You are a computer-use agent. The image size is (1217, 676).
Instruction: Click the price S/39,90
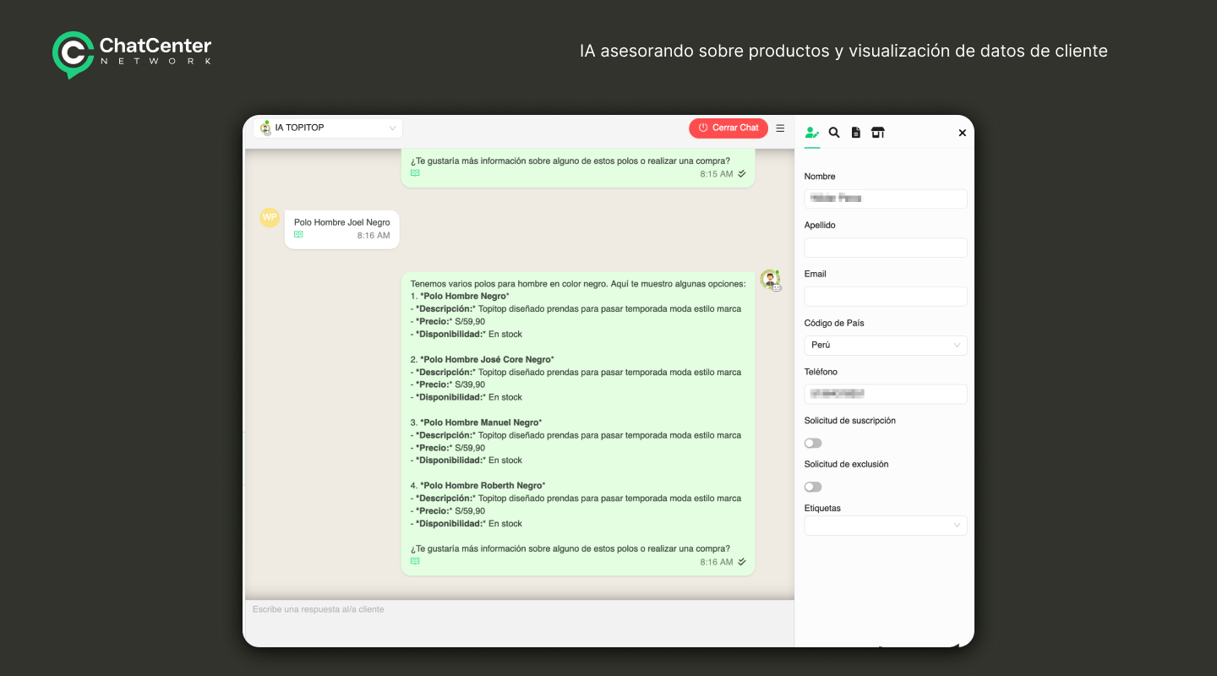(470, 384)
